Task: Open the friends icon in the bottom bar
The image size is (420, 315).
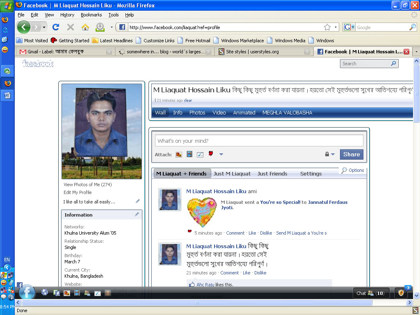Action: click(x=87, y=293)
